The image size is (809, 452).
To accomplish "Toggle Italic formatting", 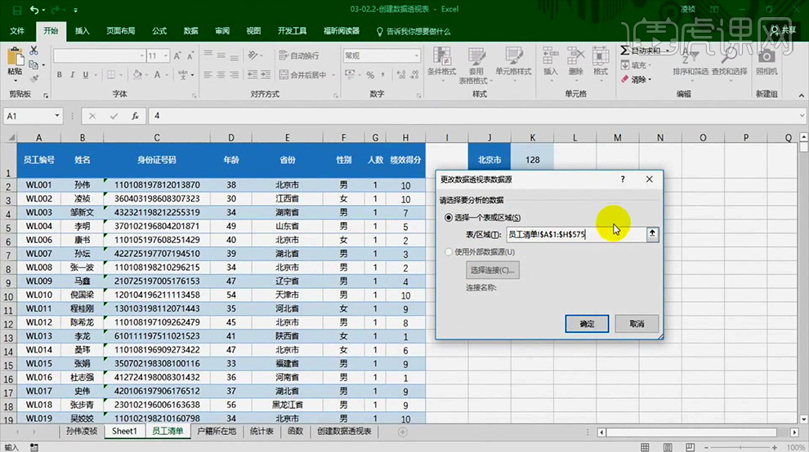I will tap(72, 75).
